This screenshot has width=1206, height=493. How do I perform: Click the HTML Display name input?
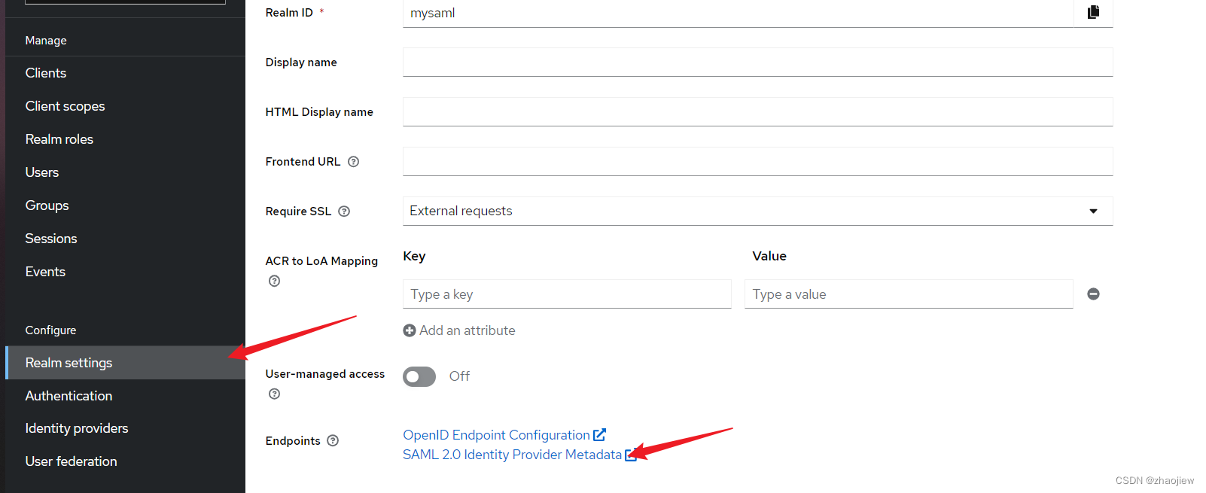tap(757, 111)
